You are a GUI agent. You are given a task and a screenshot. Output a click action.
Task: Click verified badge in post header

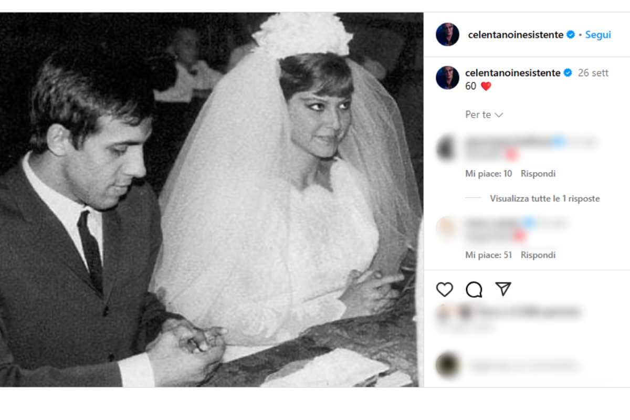571,35
